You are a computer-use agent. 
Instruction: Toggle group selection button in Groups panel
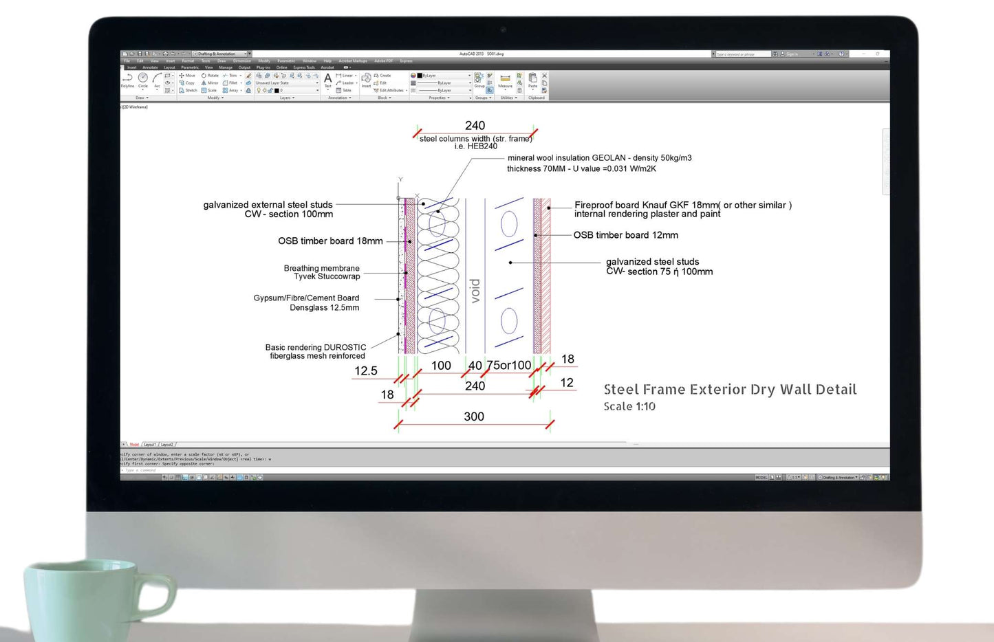click(490, 90)
